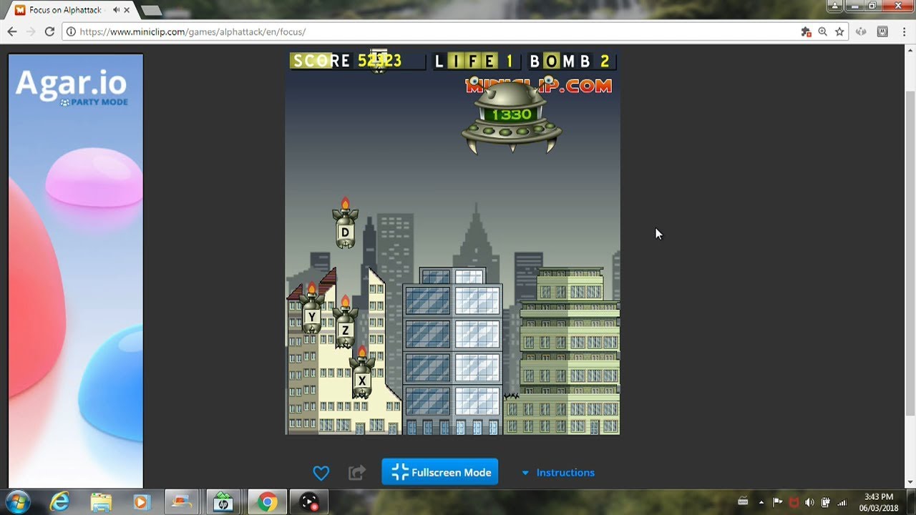This screenshot has width=916, height=515.
Task: Click the MINICLIP.COM logo in game
Action: [539, 86]
